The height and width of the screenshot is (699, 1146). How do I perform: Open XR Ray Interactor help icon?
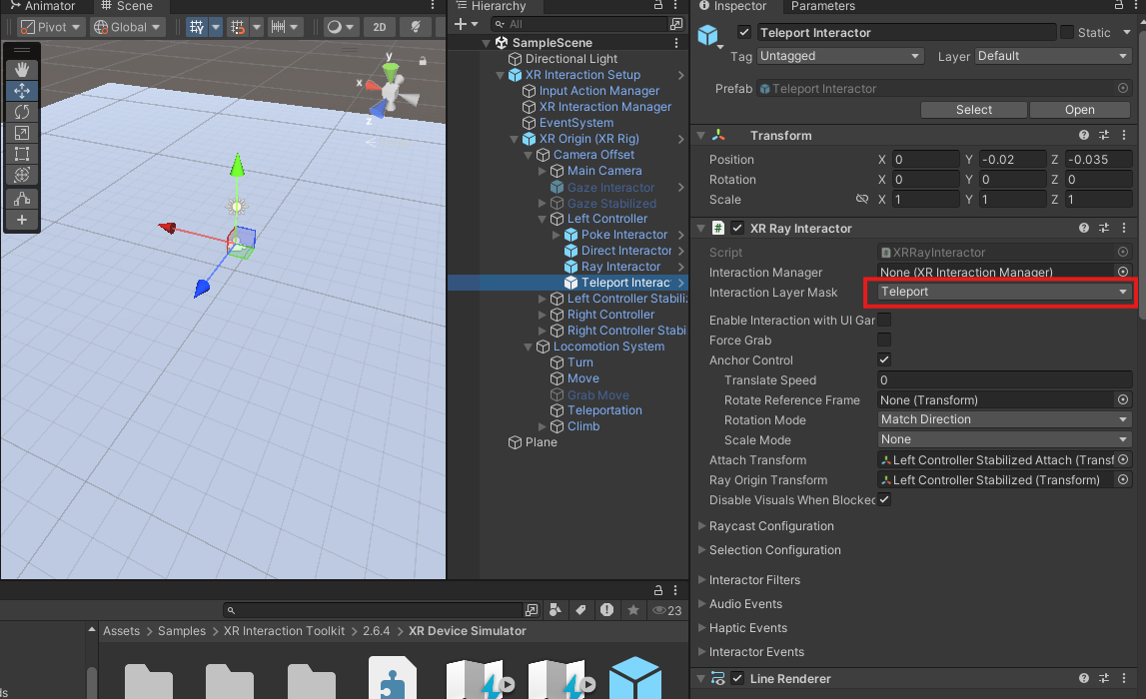(x=1084, y=228)
